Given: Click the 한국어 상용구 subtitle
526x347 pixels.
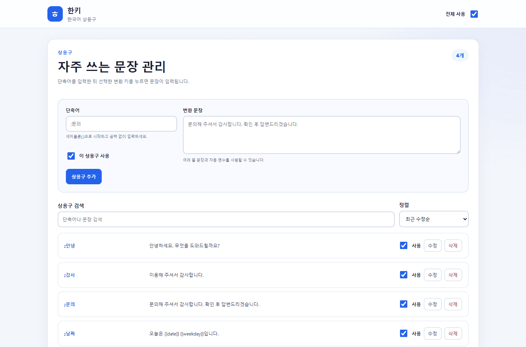Looking at the screenshot, I should [82, 19].
